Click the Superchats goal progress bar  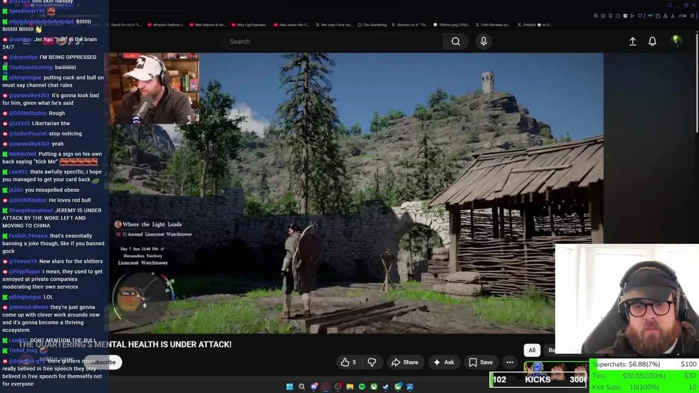(644, 364)
